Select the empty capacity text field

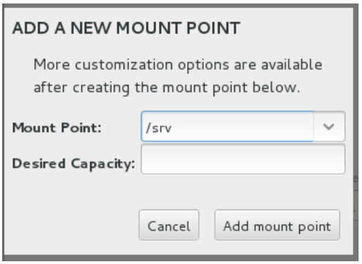[x=243, y=159]
